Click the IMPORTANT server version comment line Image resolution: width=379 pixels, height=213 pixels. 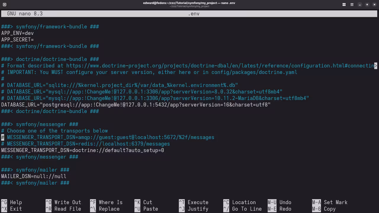coord(149,72)
